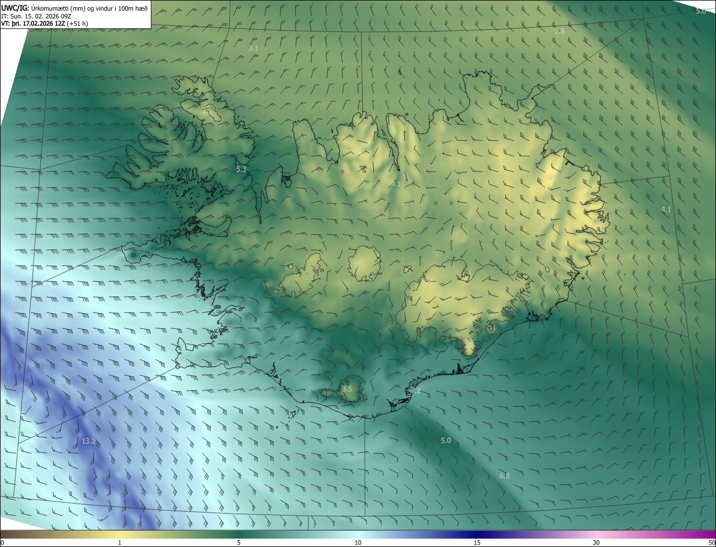The image size is (716, 547).
Task: Click the colorbar tick label 0
Action: point(2,543)
